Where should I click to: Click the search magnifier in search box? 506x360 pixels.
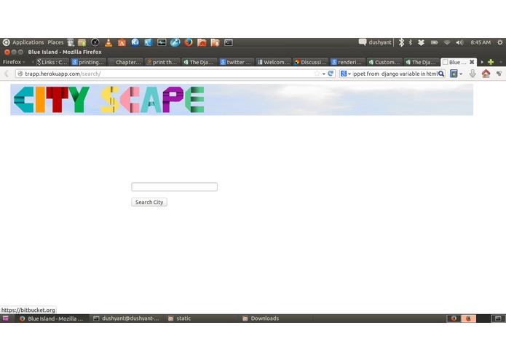point(441,74)
